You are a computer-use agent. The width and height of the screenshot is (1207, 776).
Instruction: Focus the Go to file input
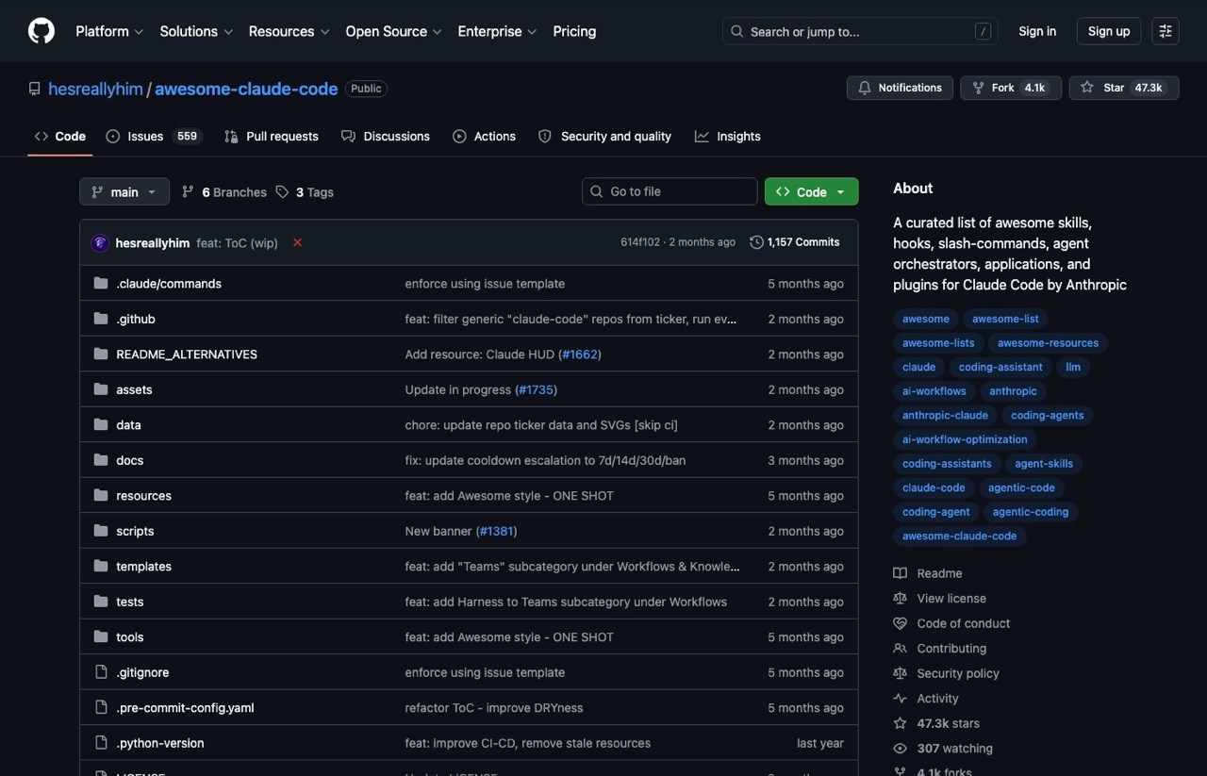click(670, 191)
